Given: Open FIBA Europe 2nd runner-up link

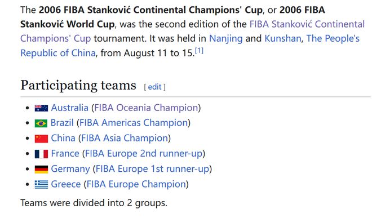Looking at the screenshot, I should pyautogui.click(x=144, y=153).
